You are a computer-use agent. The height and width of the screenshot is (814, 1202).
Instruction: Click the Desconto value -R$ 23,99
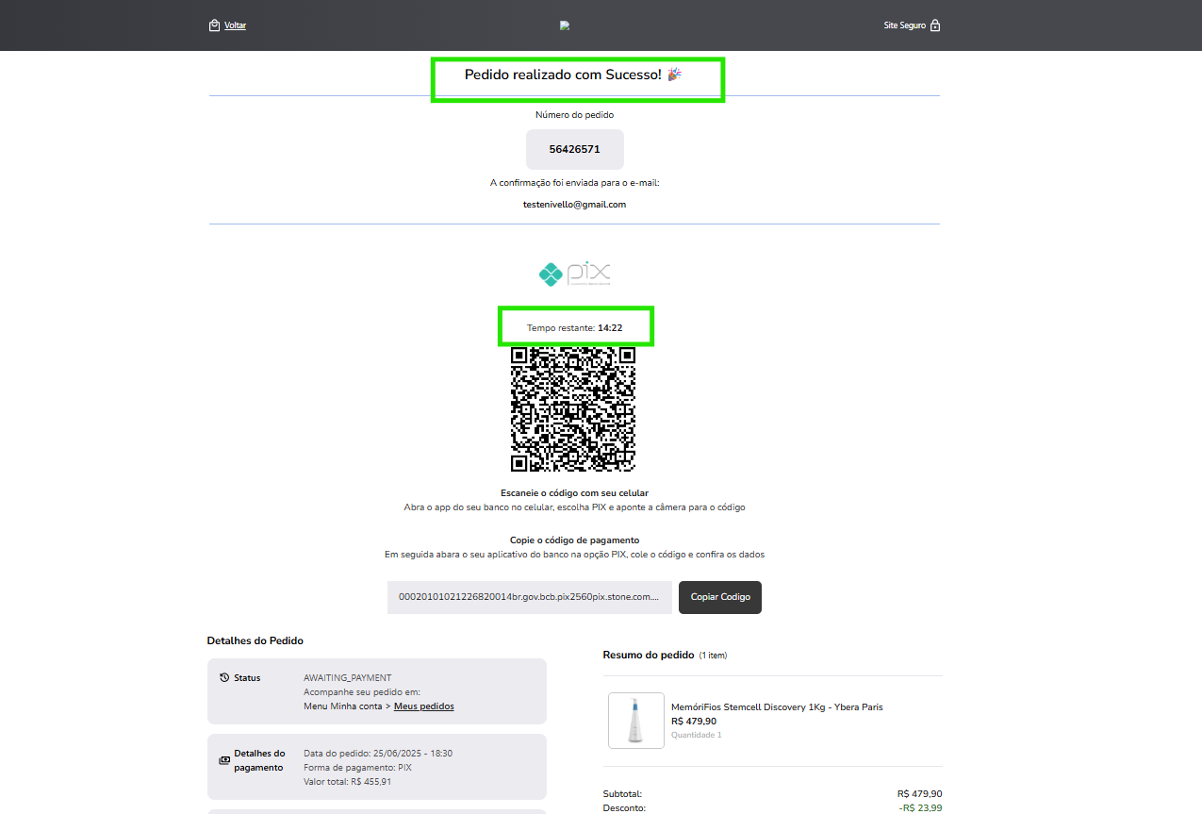(x=920, y=807)
